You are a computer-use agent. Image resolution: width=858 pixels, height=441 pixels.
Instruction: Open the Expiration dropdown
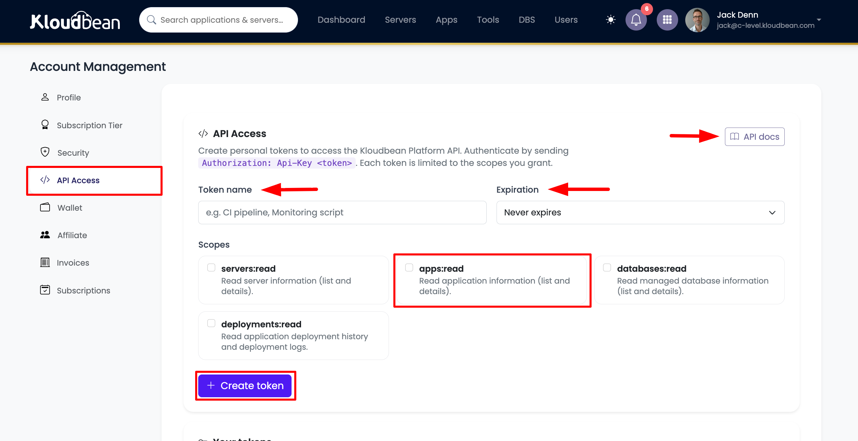640,212
